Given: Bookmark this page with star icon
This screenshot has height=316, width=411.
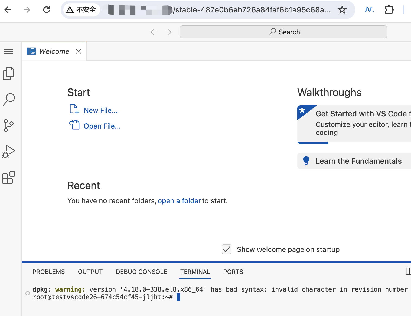Looking at the screenshot, I should (x=342, y=10).
